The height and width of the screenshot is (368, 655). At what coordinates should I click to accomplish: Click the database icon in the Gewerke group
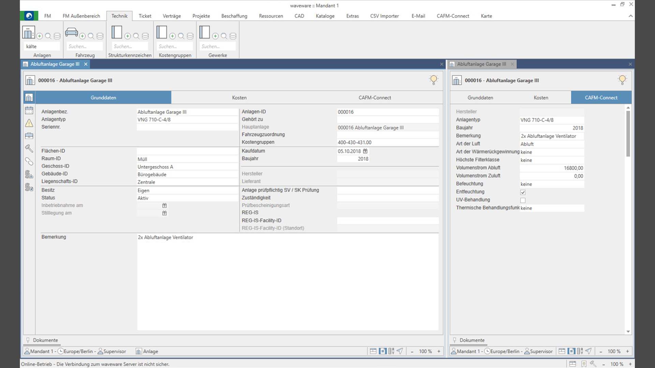coord(233,36)
